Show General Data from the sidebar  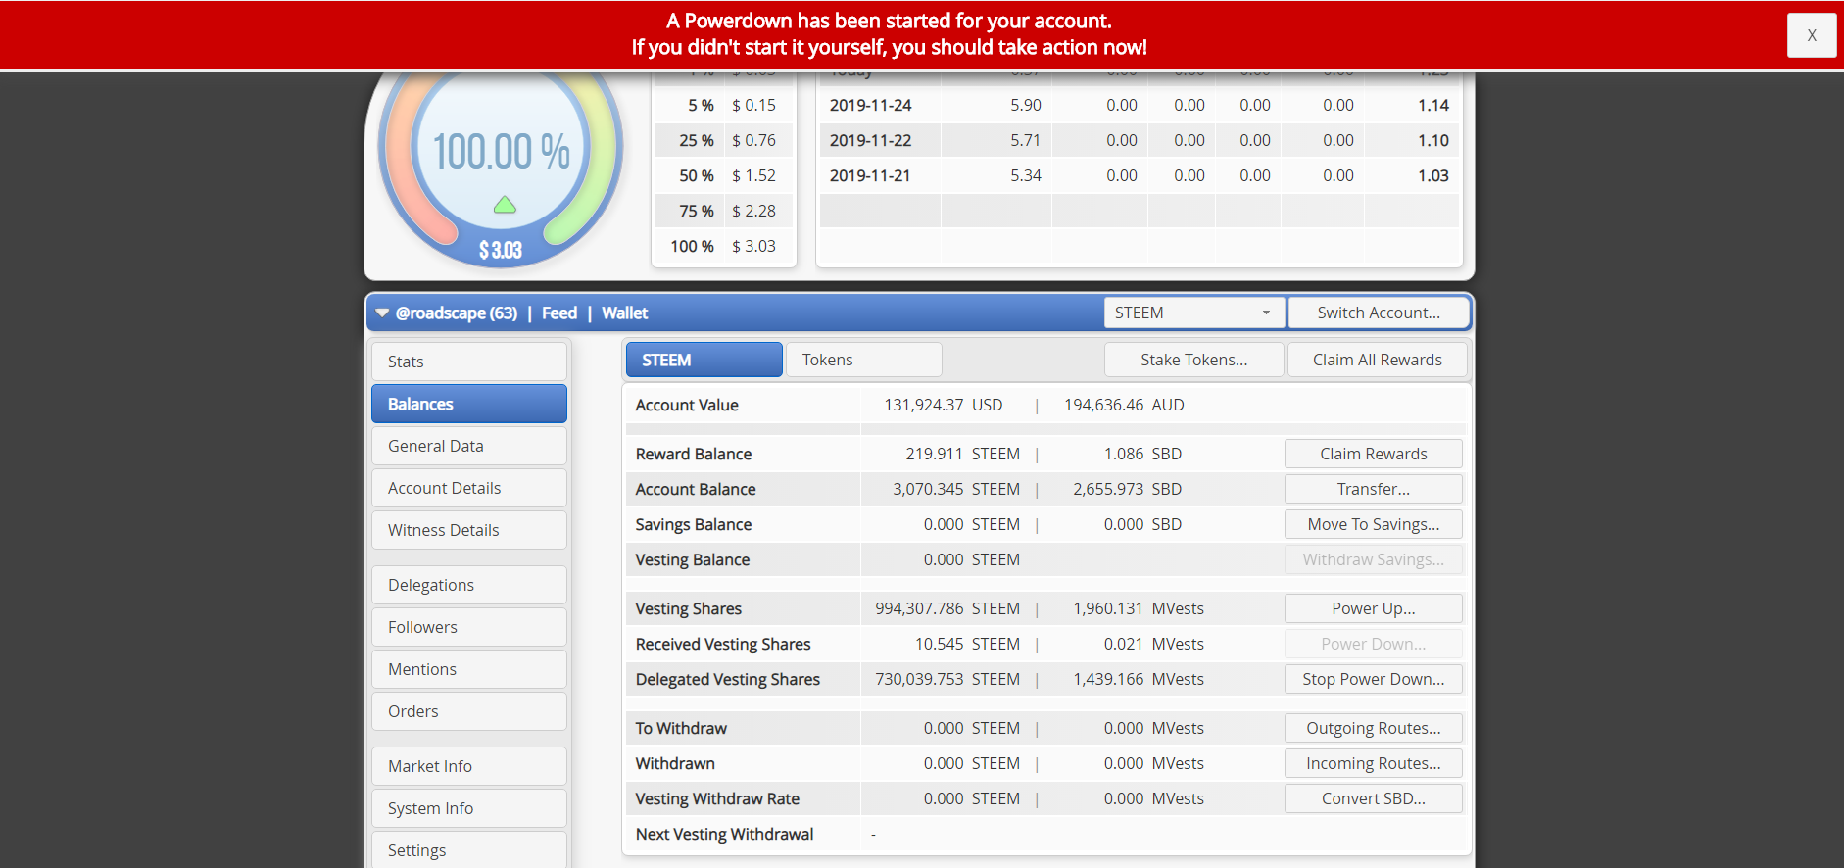(469, 446)
